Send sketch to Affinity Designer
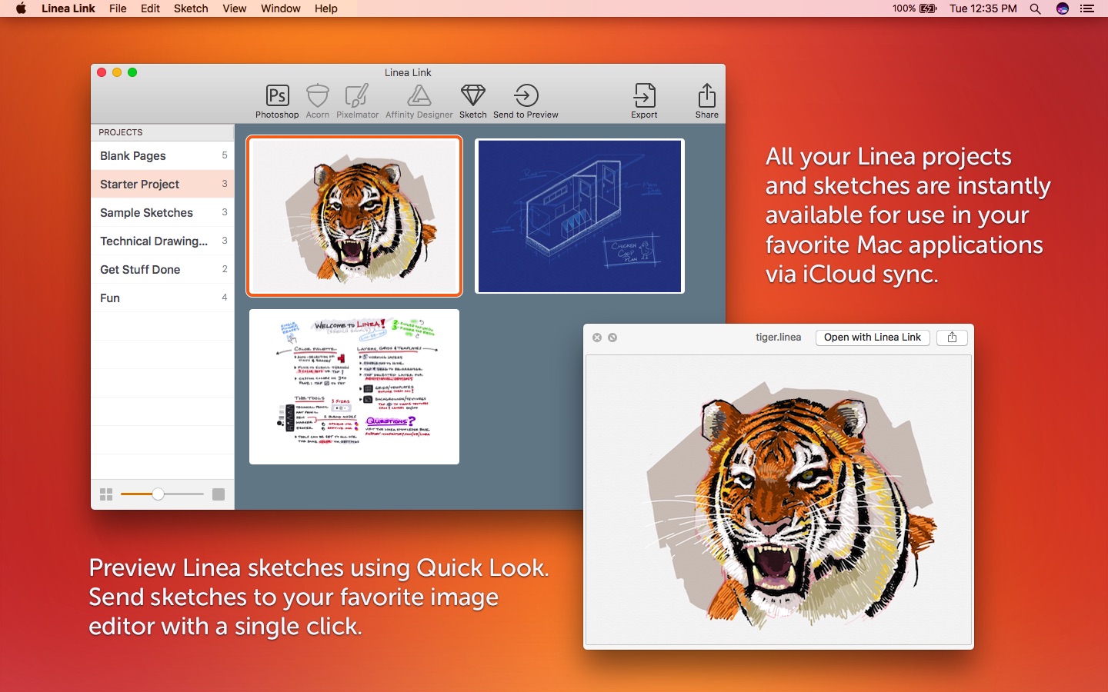The image size is (1108, 692). 419,96
